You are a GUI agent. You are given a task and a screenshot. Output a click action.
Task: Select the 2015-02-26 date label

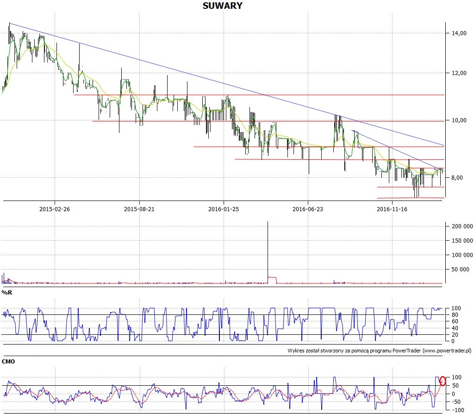tap(55, 209)
